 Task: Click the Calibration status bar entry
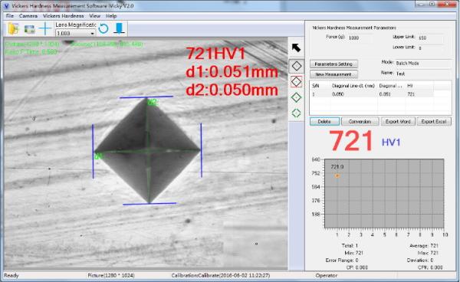click(221, 276)
